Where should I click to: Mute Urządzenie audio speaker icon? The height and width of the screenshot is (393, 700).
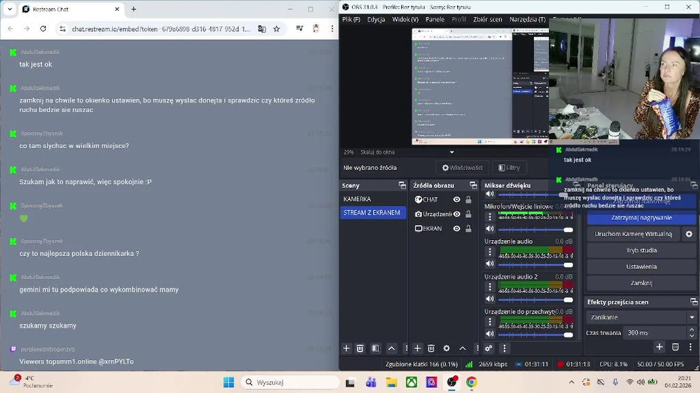tap(490, 264)
